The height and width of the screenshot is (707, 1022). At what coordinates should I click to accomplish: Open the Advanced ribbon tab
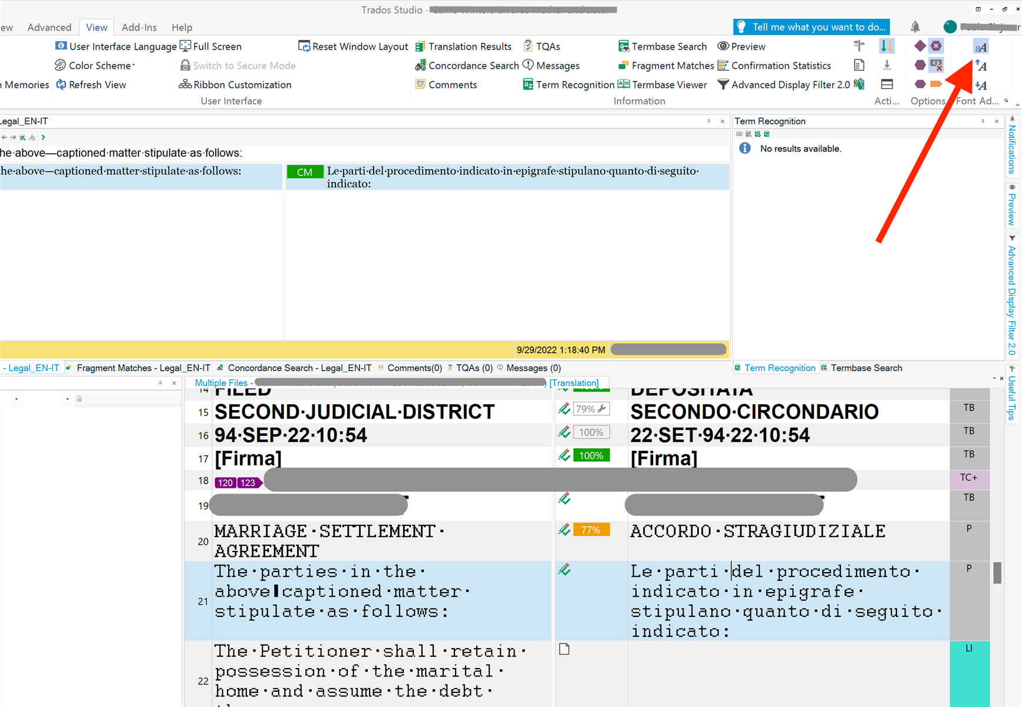(x=50, y=27)
